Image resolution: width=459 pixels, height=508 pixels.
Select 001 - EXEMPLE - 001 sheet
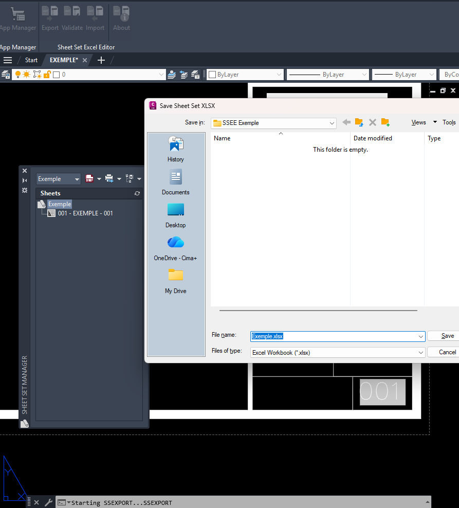click(x=85, y=213)
